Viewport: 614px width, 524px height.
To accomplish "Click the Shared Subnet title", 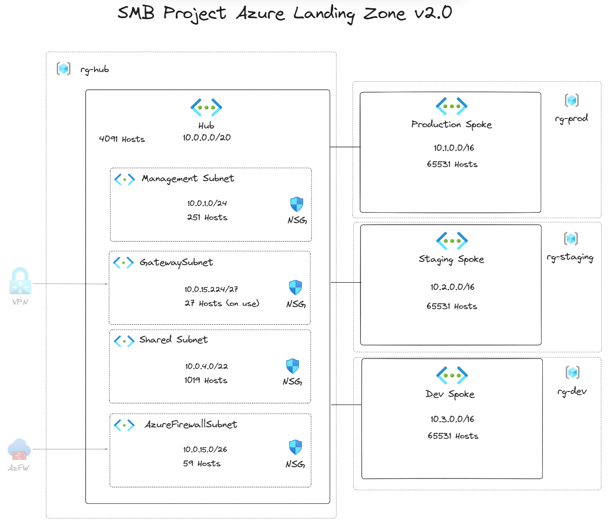I will pyautogui.click(x=173, y=340).
